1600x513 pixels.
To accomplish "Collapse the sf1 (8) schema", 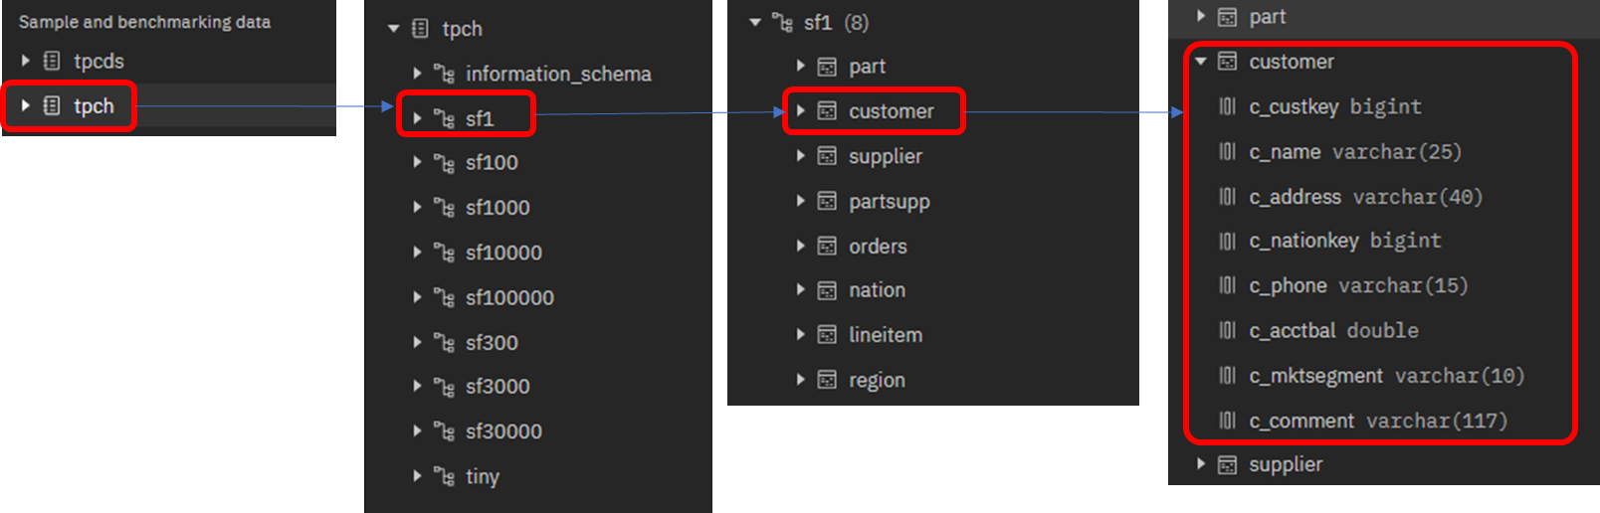I will (x=755, y=22).
